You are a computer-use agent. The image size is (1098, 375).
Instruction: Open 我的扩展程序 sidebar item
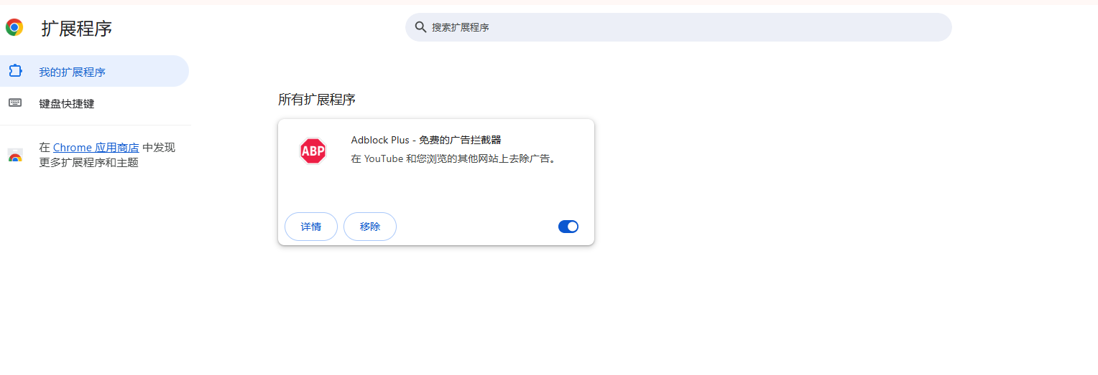(x=94, y=71)
